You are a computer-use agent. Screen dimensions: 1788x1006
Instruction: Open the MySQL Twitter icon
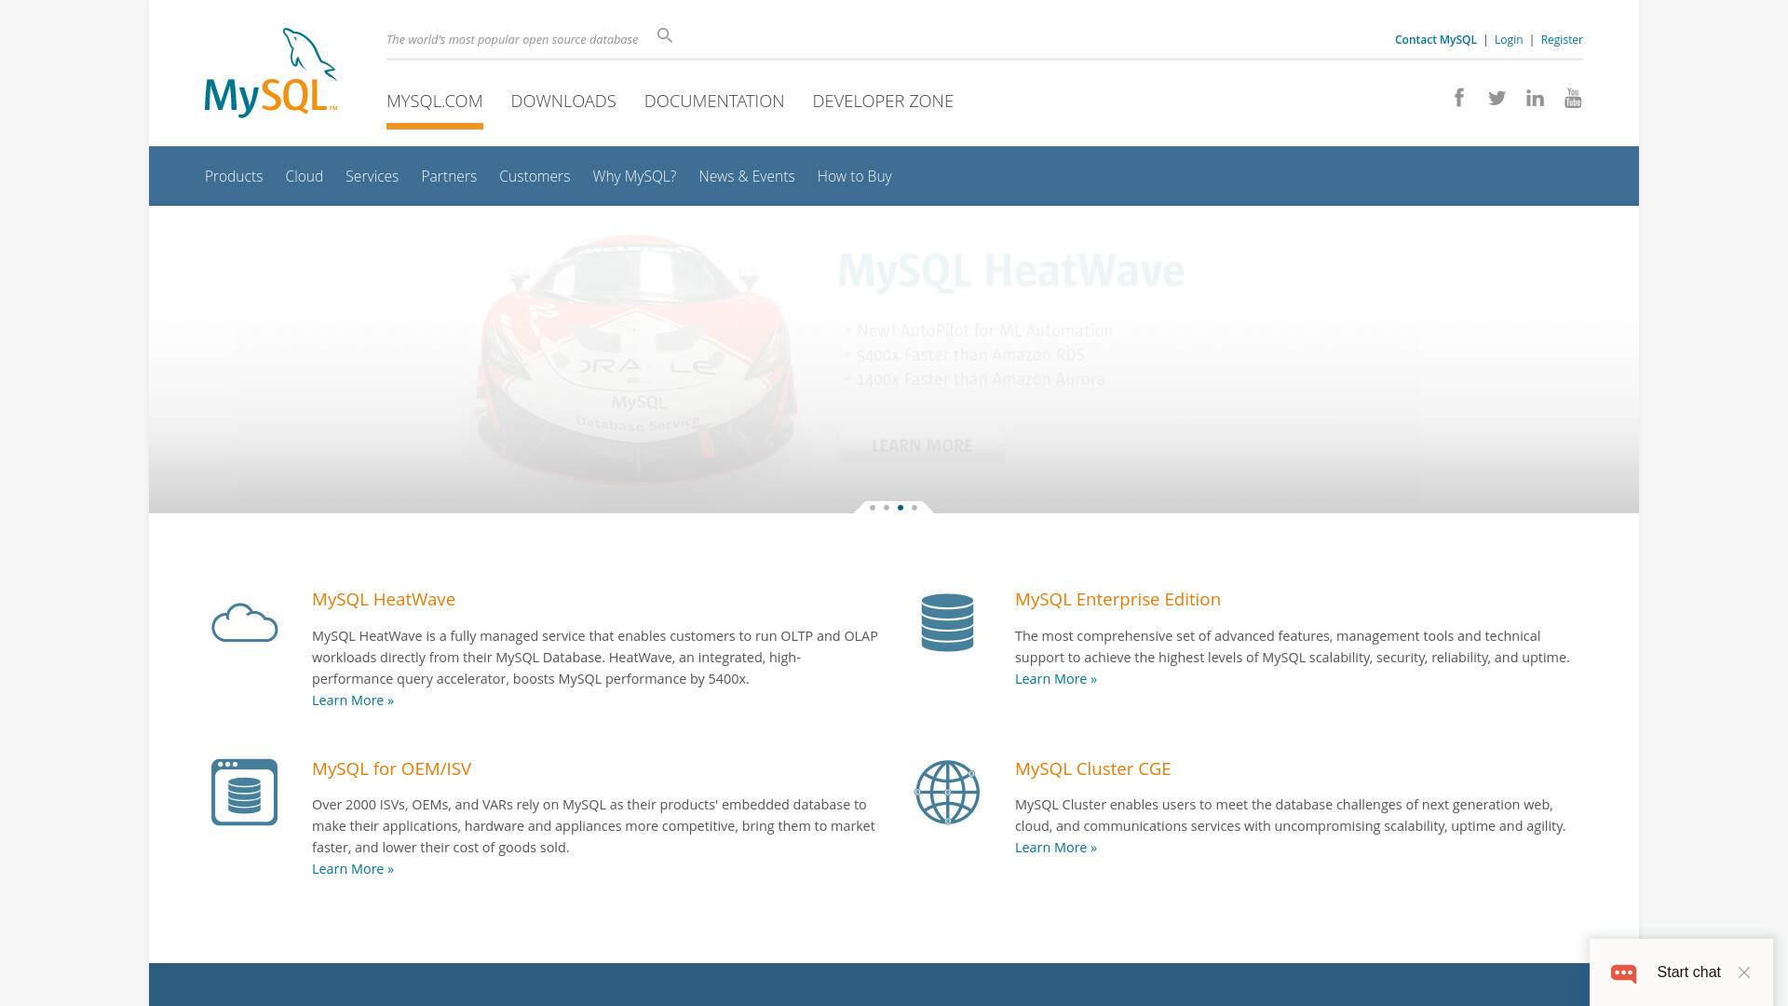(1497, 98)
